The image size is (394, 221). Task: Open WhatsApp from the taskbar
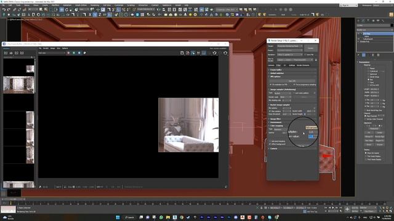tap(161, 217)
